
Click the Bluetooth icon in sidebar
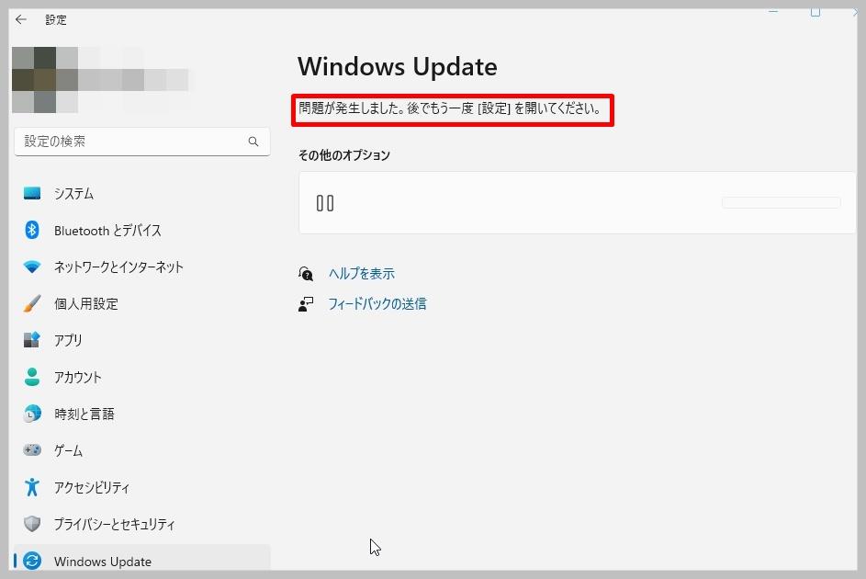point(32,230)
